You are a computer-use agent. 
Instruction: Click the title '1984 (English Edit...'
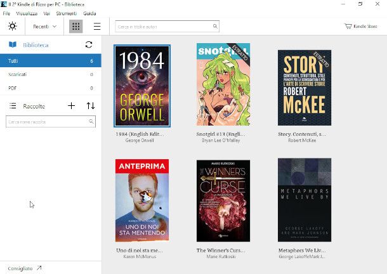pos(140,134)
